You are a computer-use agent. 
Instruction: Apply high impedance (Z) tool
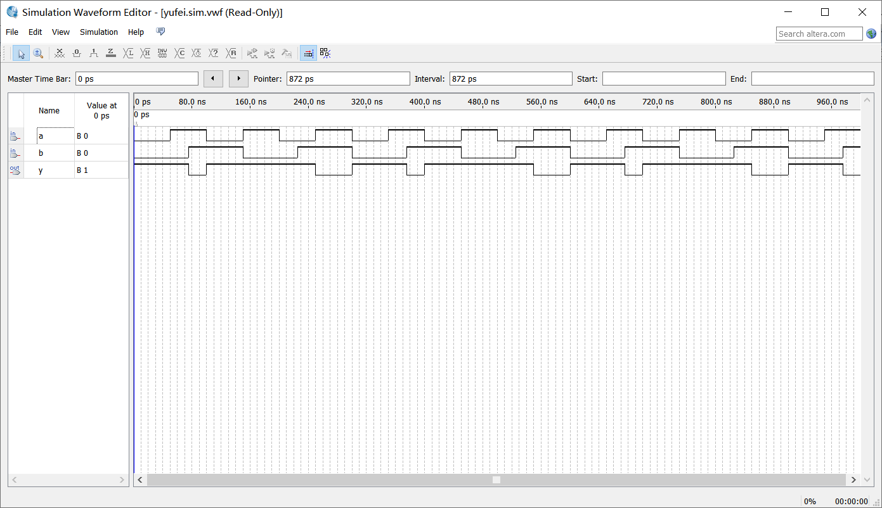coord(111,53)
